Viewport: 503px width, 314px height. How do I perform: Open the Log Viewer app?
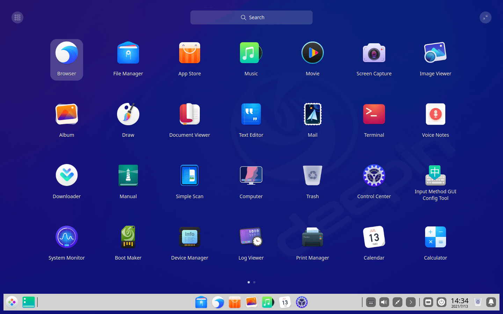pyautogui.click(x=251, y=237)
